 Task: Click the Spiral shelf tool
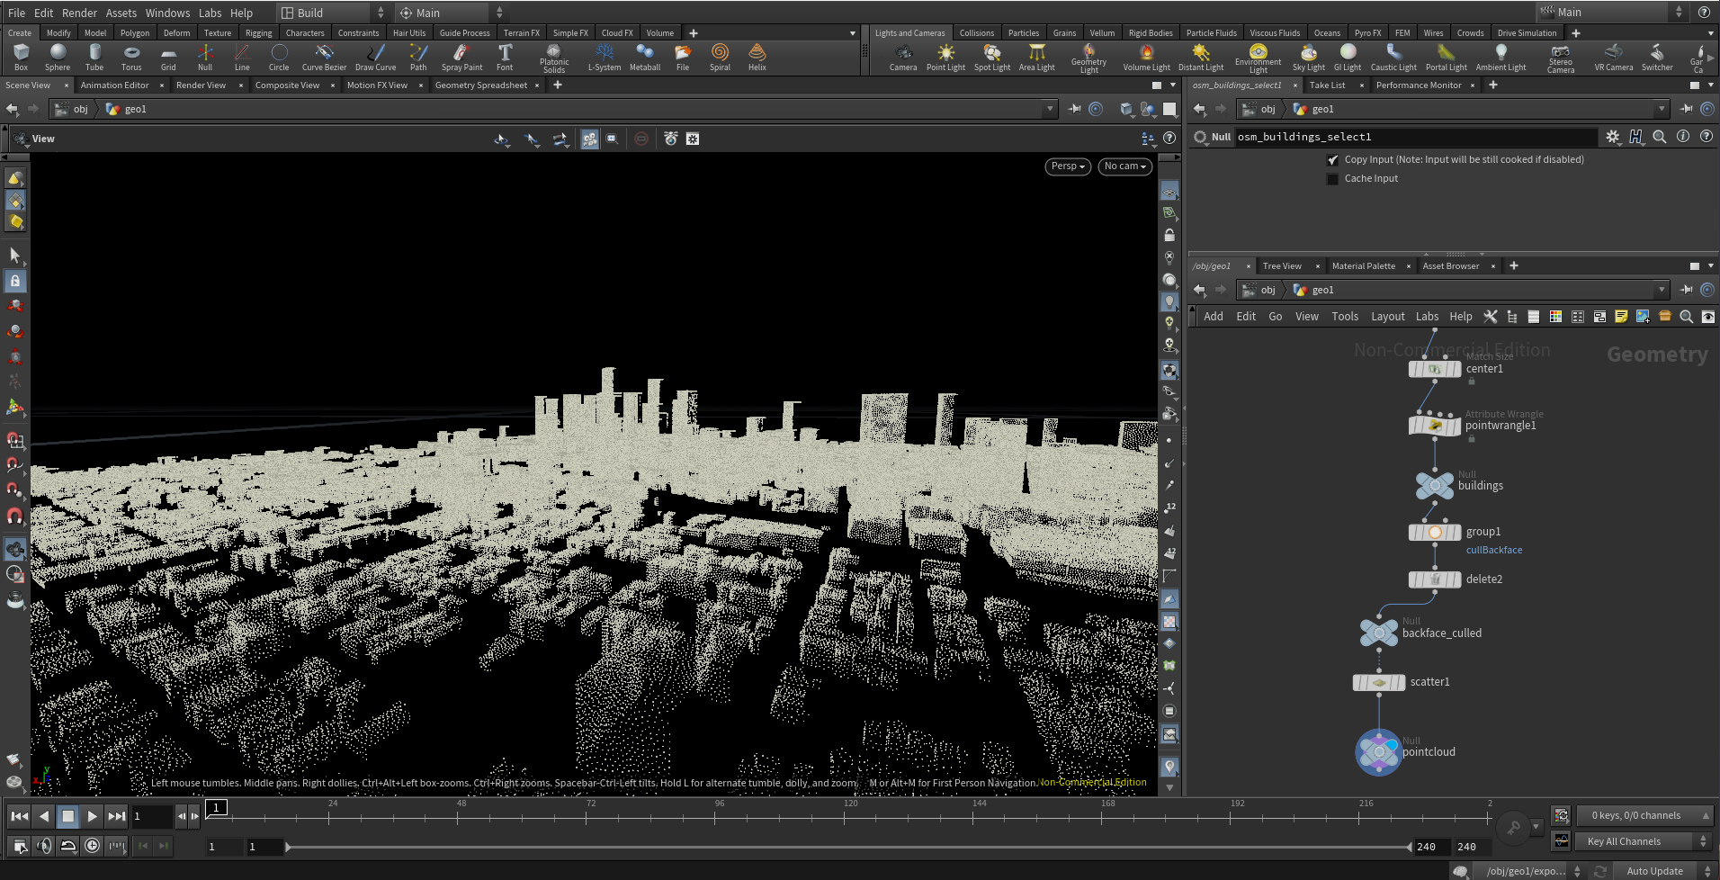(x=720, y=57)
